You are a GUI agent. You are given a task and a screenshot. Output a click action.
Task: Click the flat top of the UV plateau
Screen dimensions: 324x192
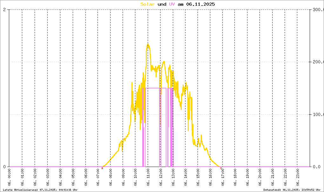point(152,88)
